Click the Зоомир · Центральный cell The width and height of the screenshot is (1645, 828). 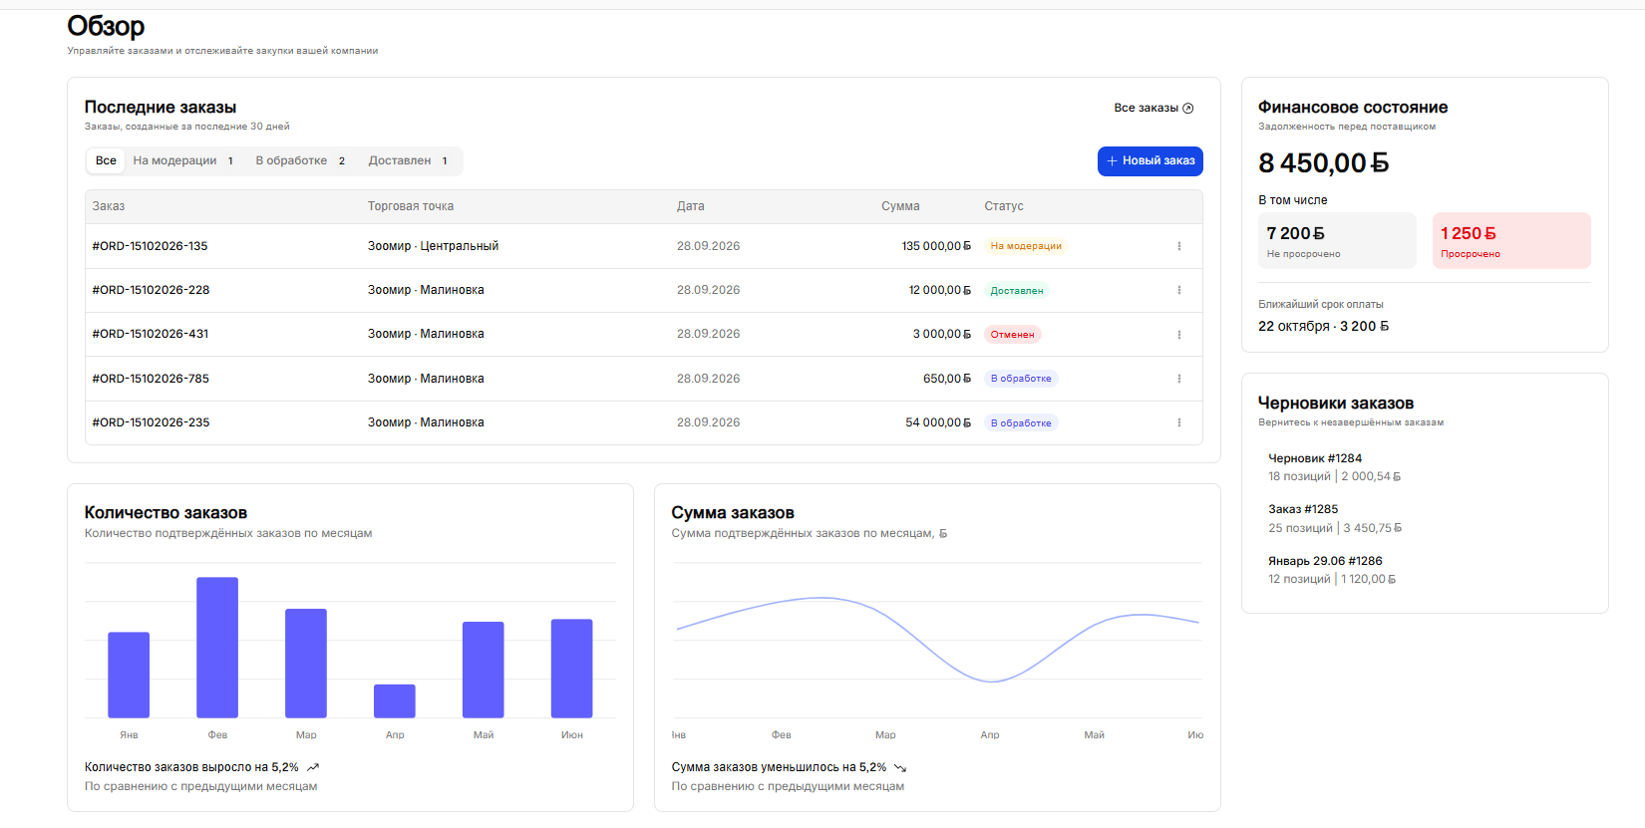click(x=433, y=246)
